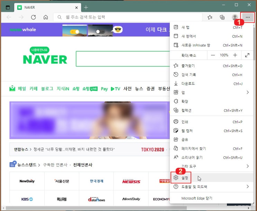Open 새로운 InPrivate 창 menu item
Image resolution: width=257 pixels, height=211 pixels.
coord(211,45)
